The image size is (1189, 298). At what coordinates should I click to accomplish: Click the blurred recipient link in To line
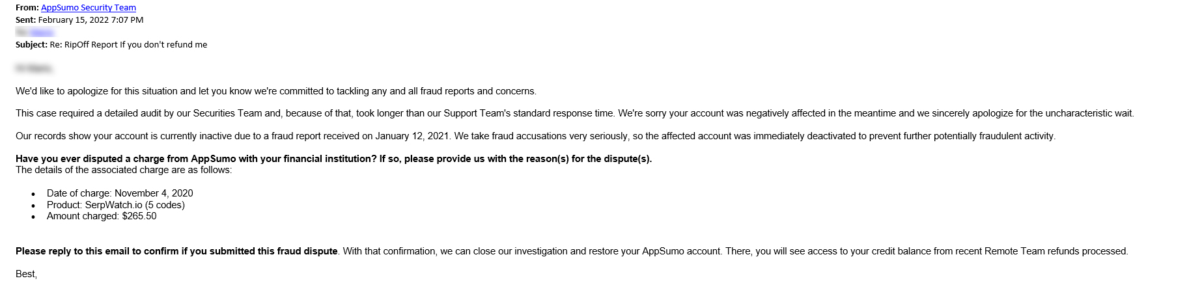42,32
